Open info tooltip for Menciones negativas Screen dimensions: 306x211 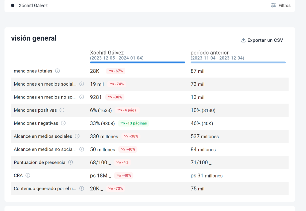tap(63, 123)
